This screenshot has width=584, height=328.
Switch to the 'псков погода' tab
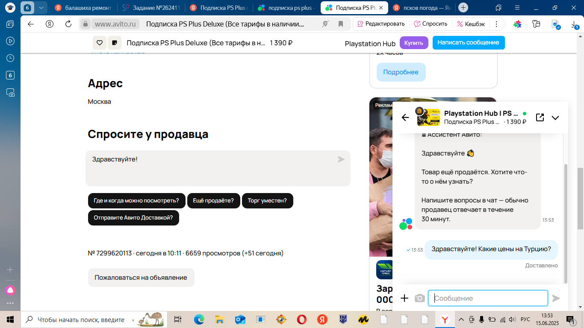(x=422, y=8)
